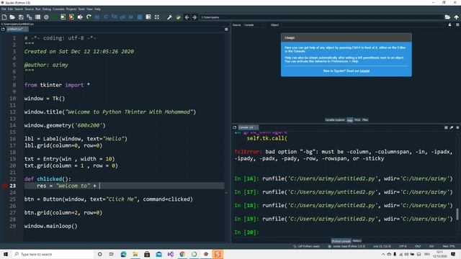461x259 pixels.
Task: Go forward to next cursor position arrow
Action: 194,17
